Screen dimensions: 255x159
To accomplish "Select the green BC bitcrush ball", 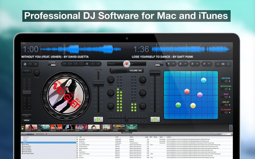I will point(178,105).
